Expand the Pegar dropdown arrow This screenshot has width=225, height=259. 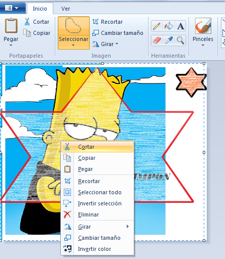(11, 45)
